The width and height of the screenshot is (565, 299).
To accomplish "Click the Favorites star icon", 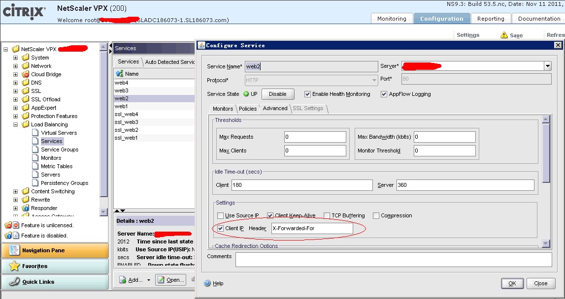I will (x=14, y=266).
